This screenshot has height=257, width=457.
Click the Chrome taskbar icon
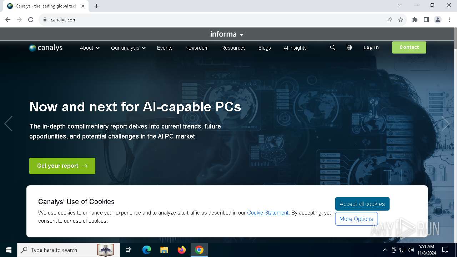[x=199, y=250]
